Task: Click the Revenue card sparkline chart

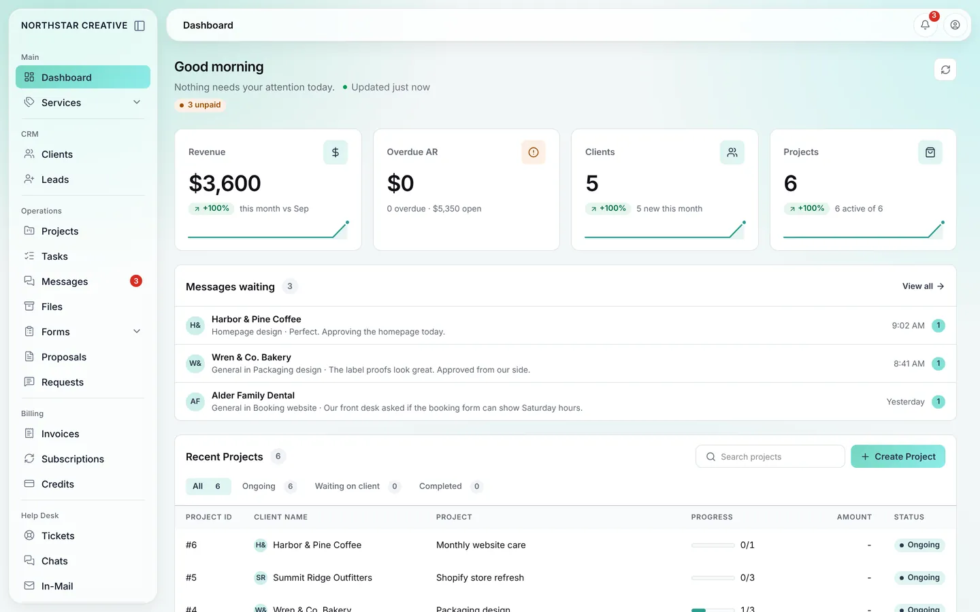Action: click(268, 230)
